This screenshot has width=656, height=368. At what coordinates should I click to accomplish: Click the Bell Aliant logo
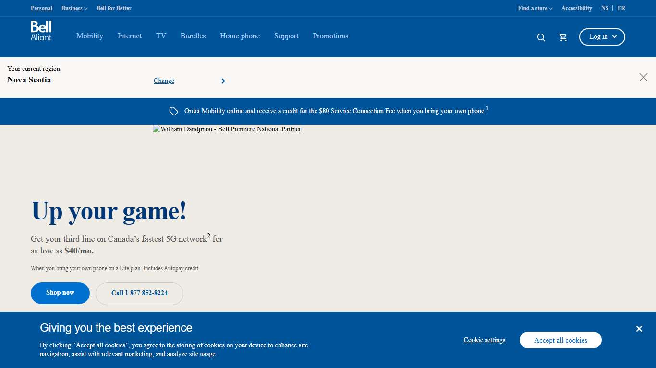[40, 30]
